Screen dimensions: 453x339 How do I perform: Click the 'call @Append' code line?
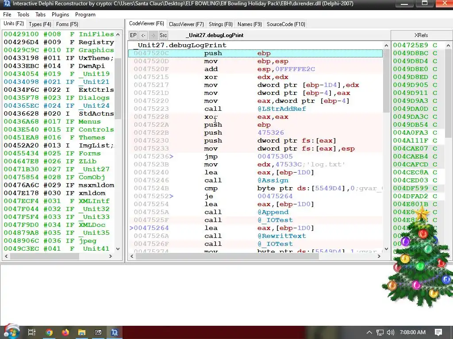pyautogui.click(x=256, y=212)
